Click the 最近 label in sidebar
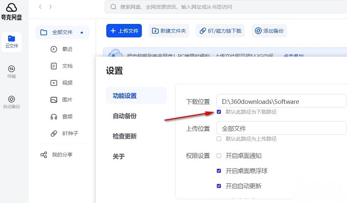The image size is (347, 203). [x=67, y=49]
